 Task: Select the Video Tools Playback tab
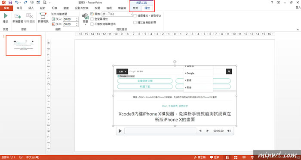pos(147,8)
